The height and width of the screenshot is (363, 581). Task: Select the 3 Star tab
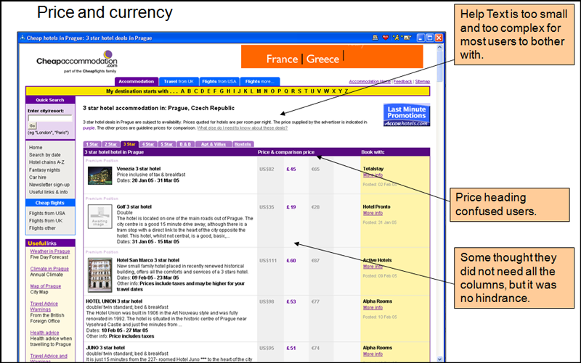[x=129, y=144]
